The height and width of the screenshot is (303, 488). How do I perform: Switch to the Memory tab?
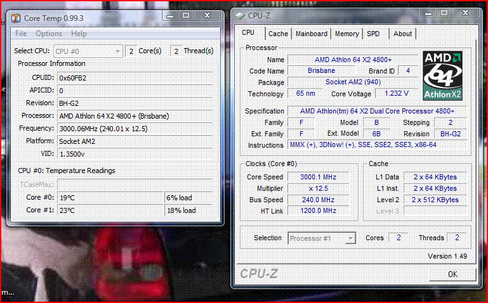tap(346, 34)
